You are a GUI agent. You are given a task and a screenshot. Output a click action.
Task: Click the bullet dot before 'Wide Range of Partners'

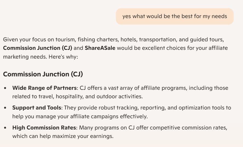6,88
